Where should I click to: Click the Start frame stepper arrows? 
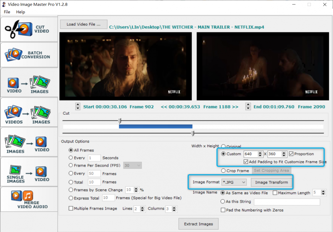[x=78, y=106]
